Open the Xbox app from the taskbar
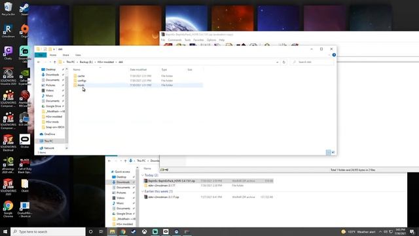The width and height of the screenshot is (419, 236). (x=144, y=231)
